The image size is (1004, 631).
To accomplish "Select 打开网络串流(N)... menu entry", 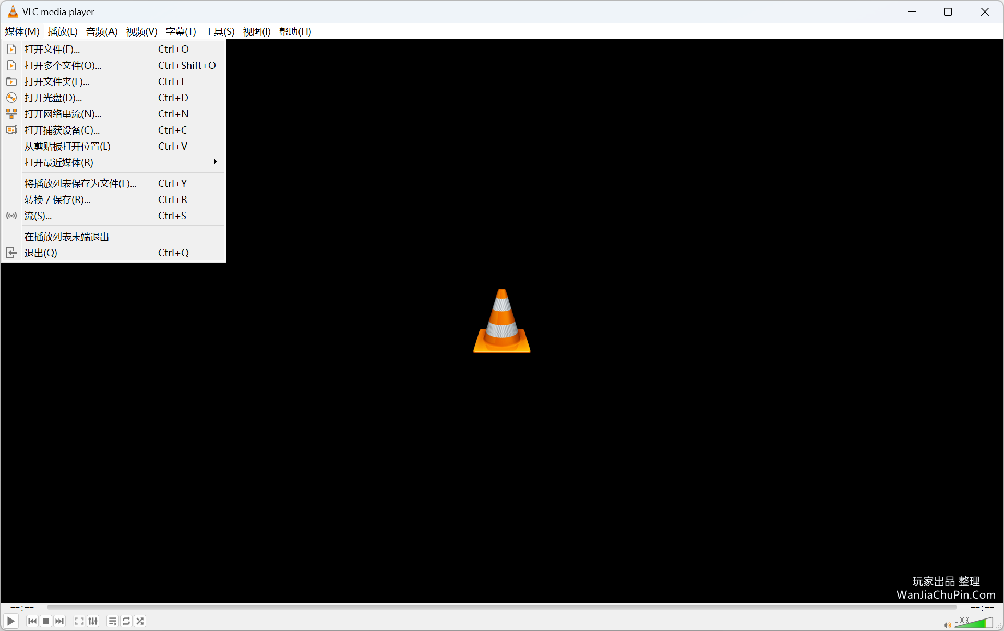I will coord(114,114).
